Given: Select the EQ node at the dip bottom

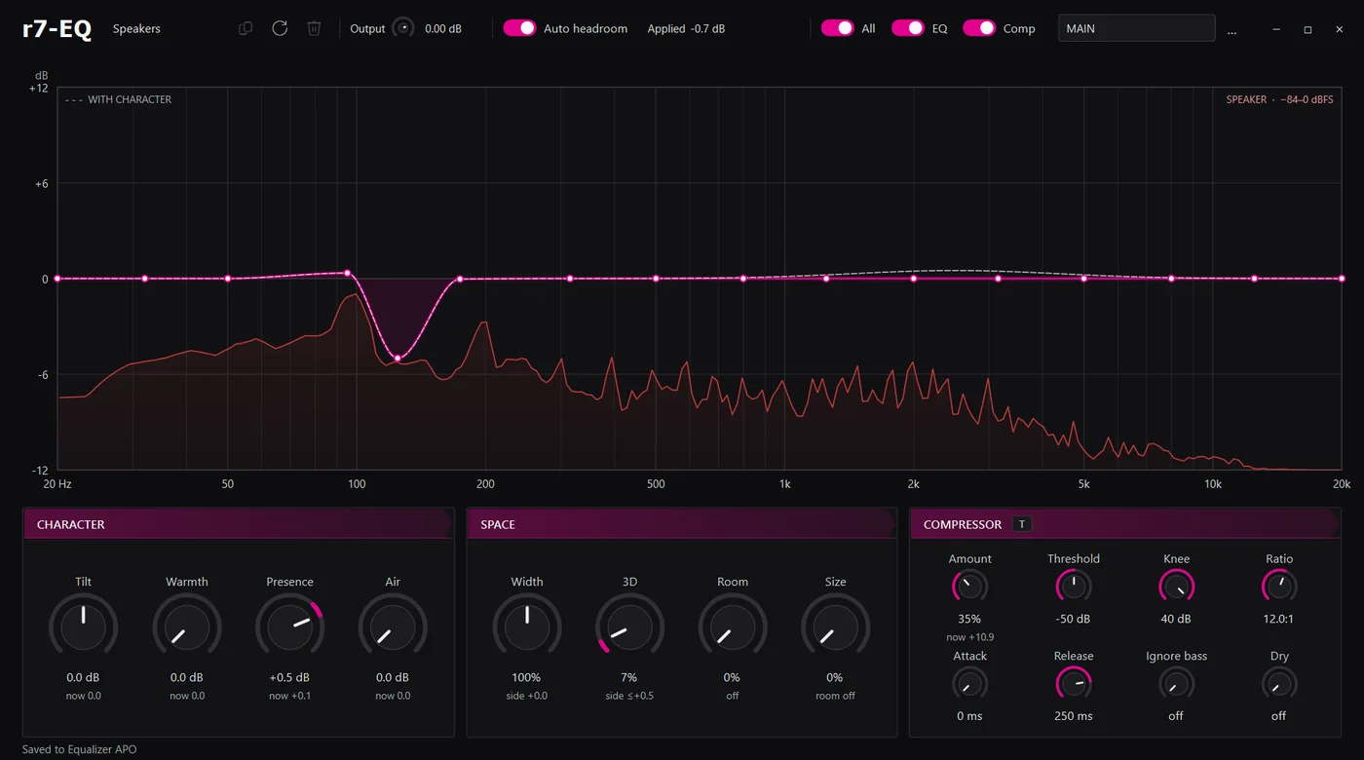Looking at the screenshot, I should [398, 359].
